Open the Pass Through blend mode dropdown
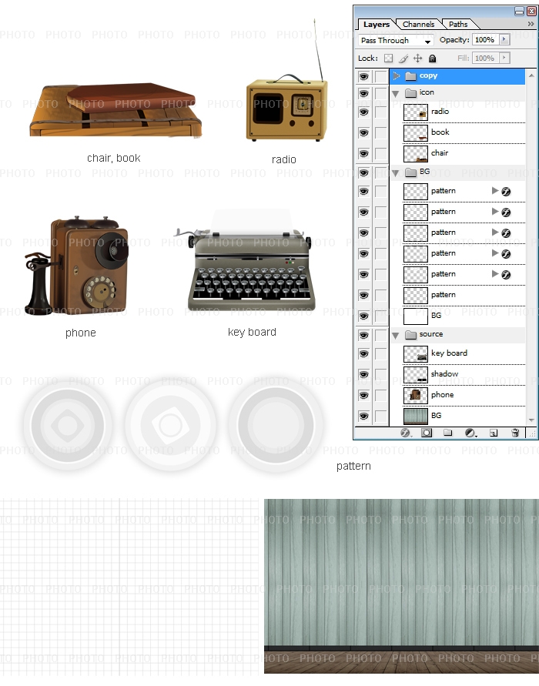This screenshot has height=686, width=539. tap(397, 40)
